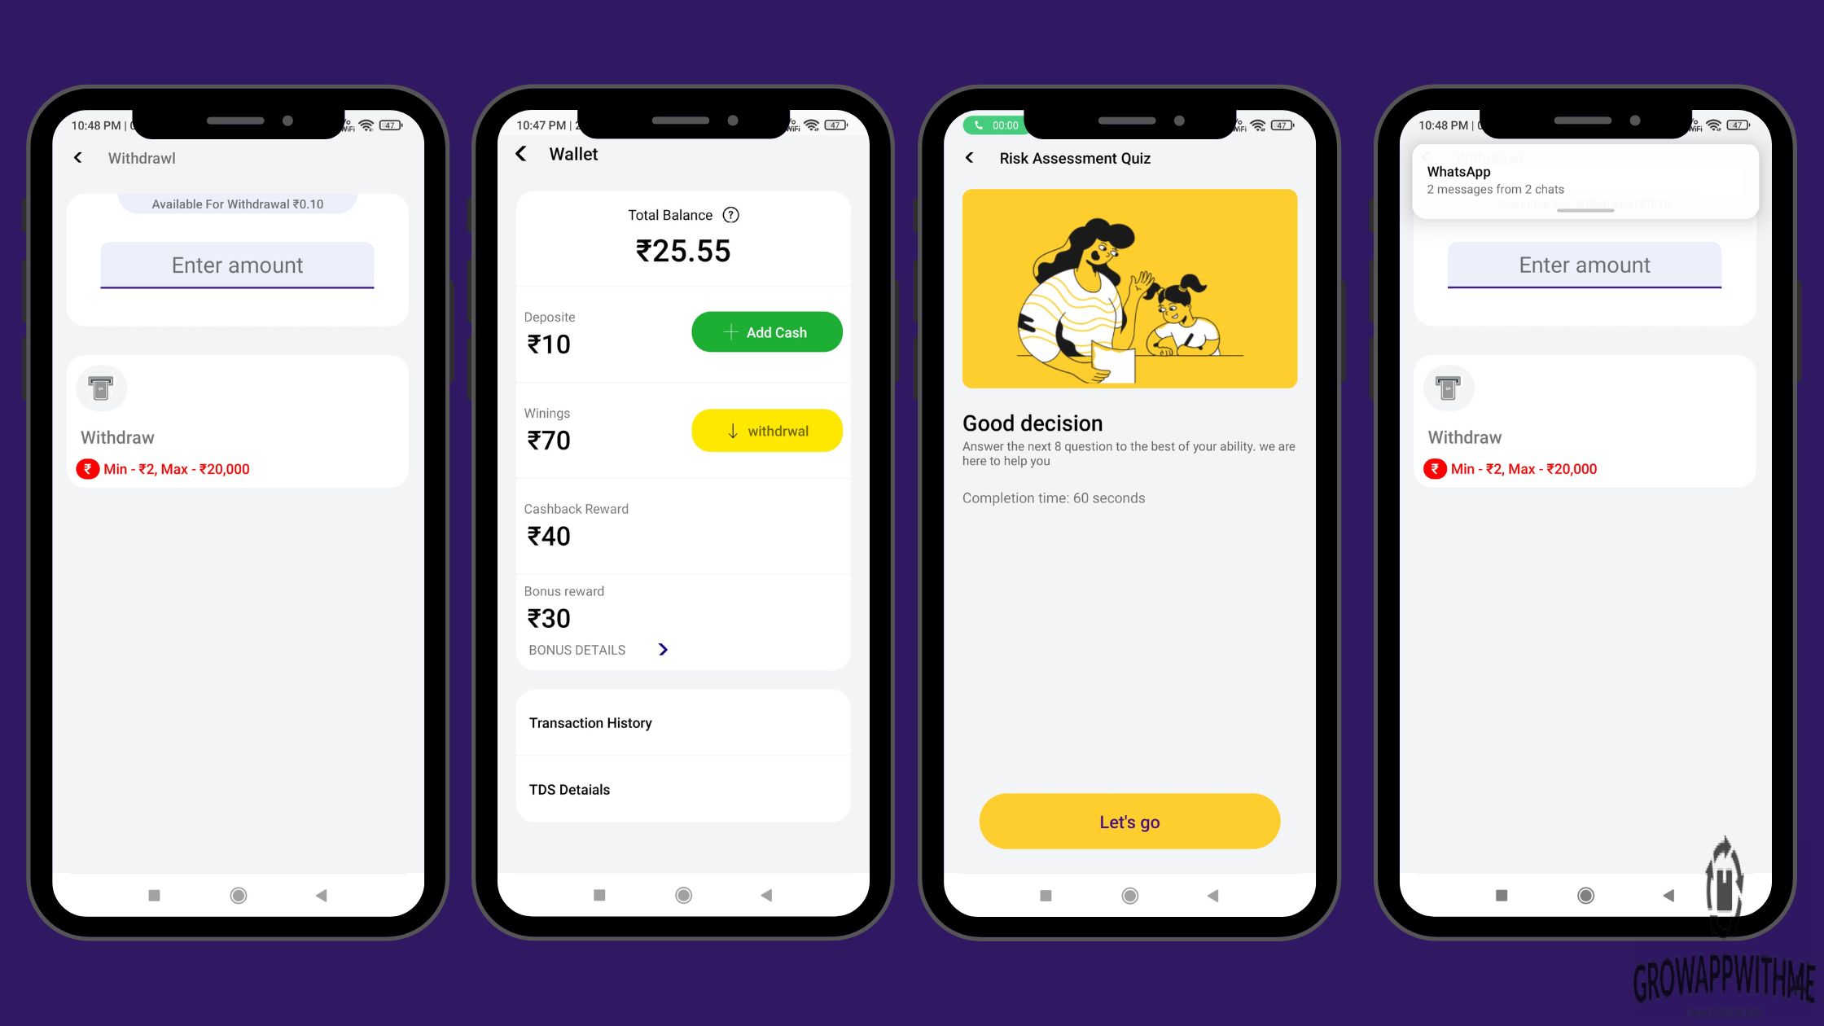The height and width of the screenshot is (1026, 1824).
Task: Tap Enter amount input field on Withdrawl
Action: tap(237, 265)
